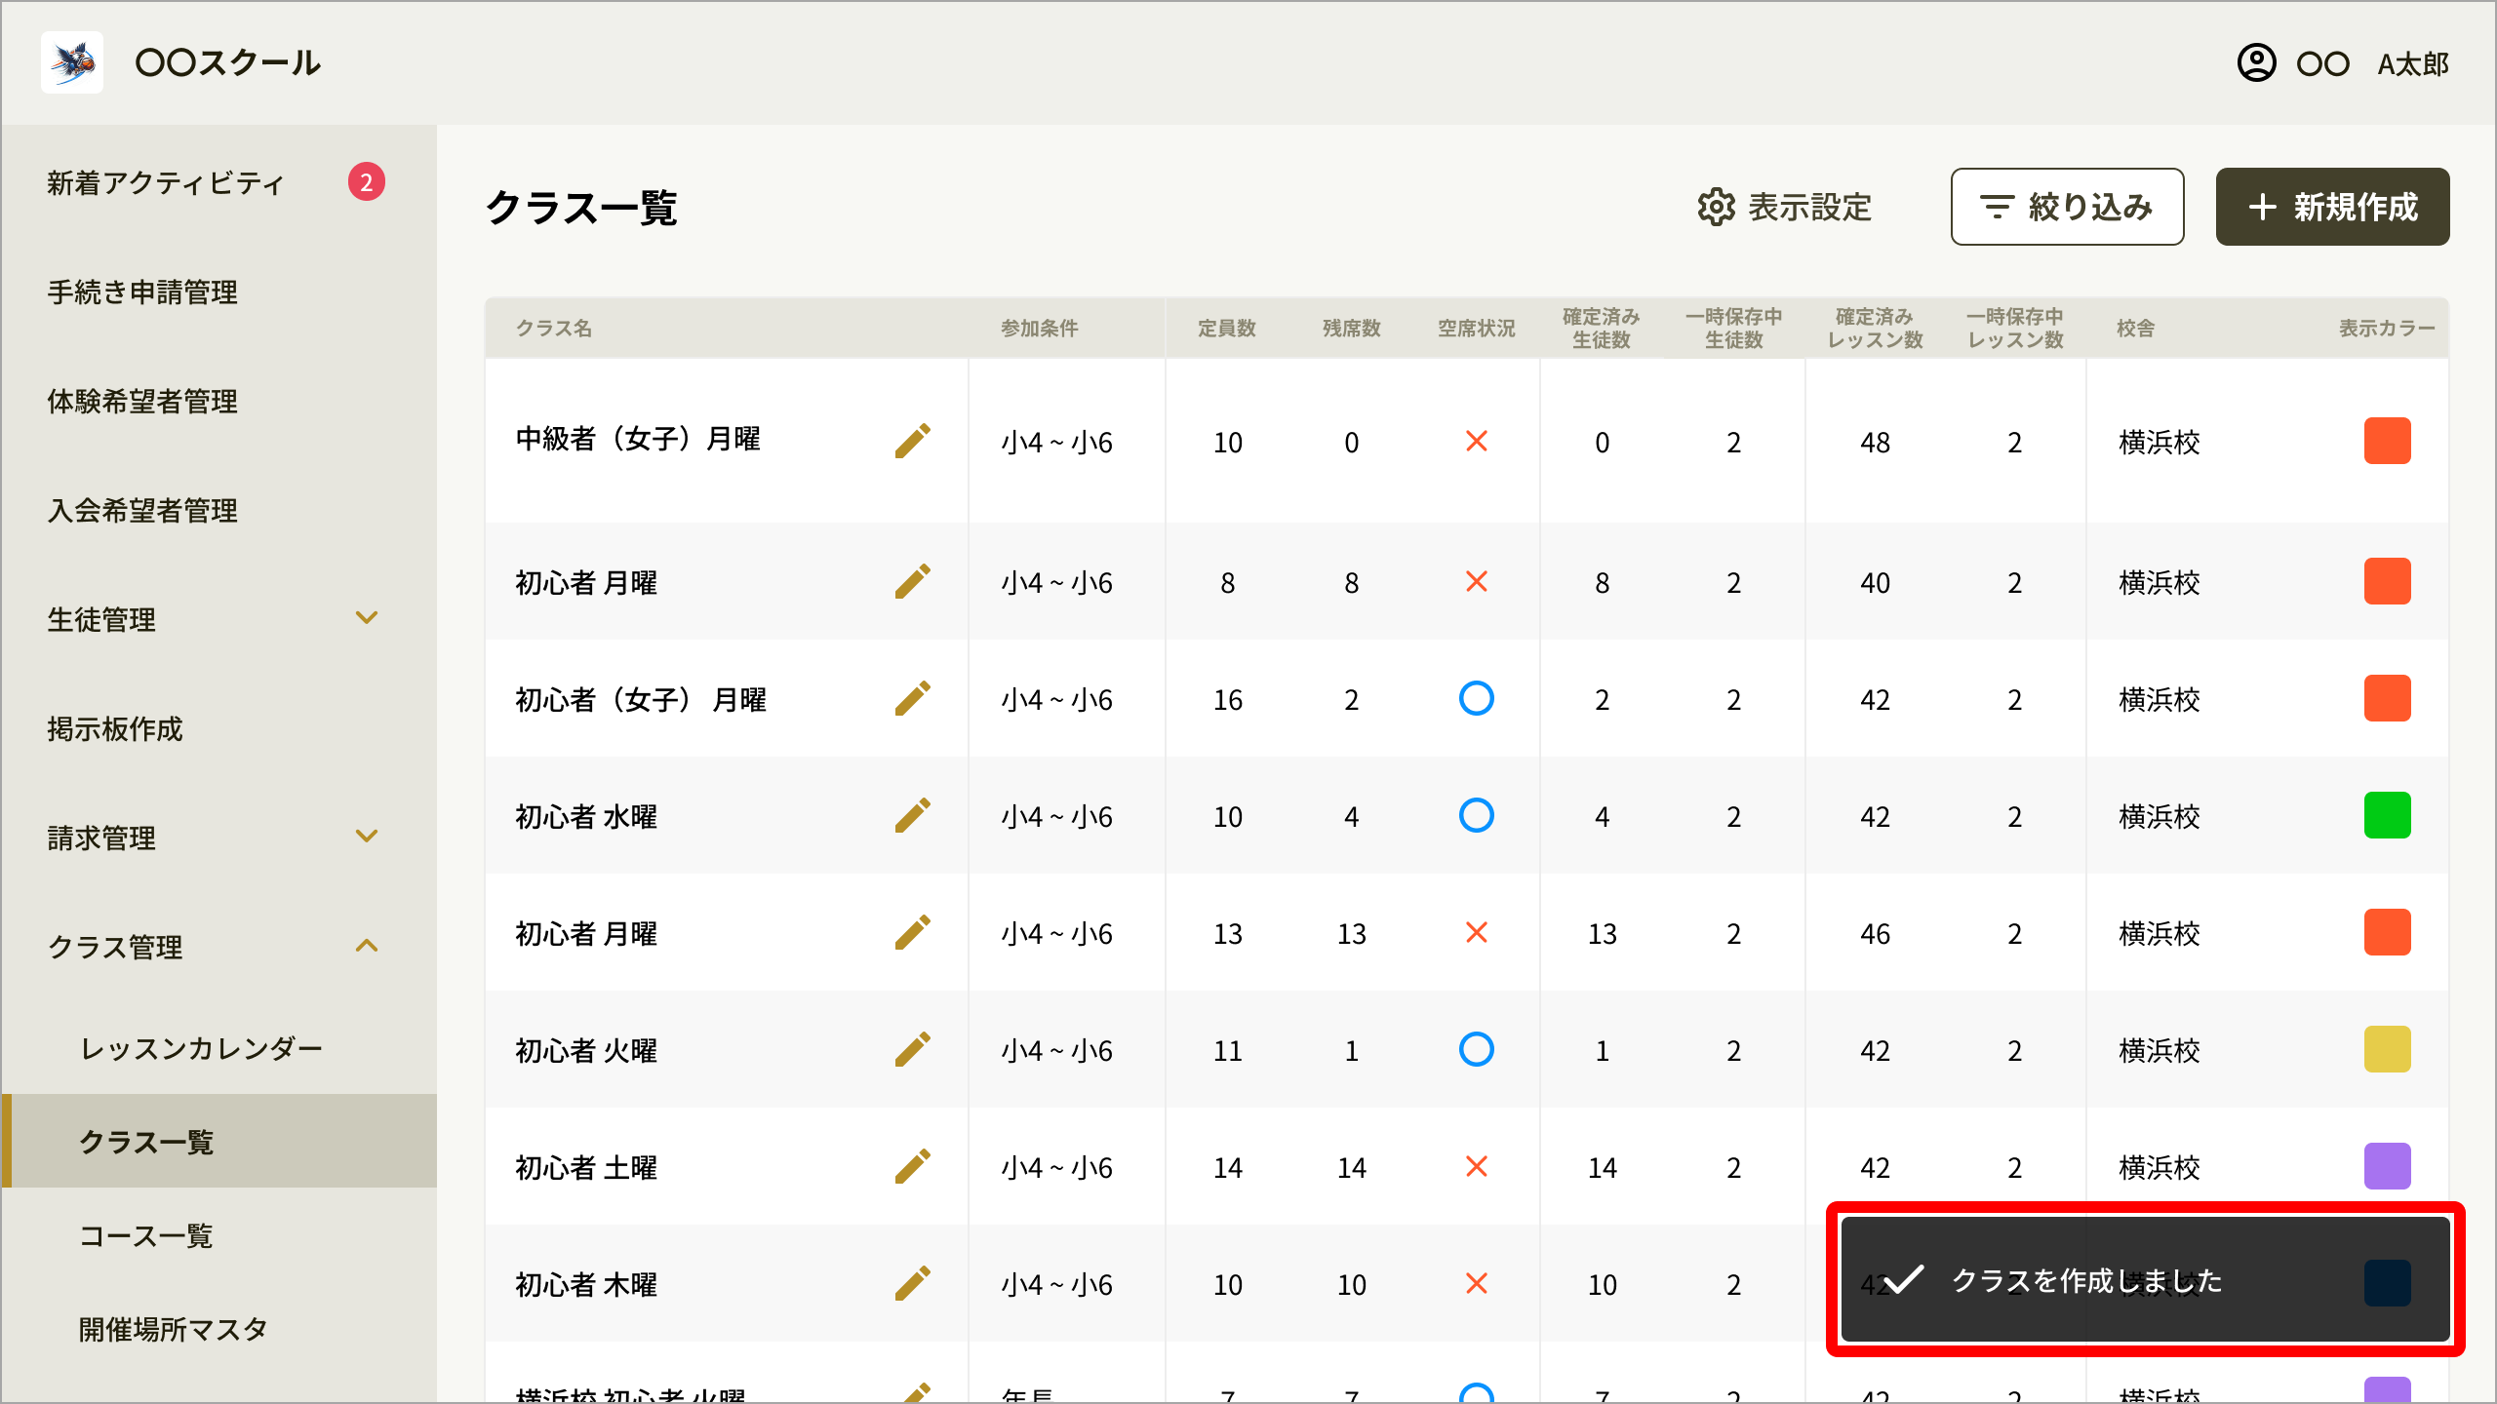Click green color swatch for 初心者 水曜

coord(2387,815)
